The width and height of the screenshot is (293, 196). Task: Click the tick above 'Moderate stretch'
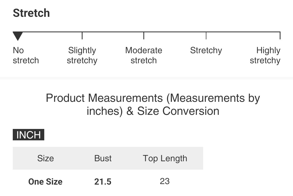[x=144, y=36]
